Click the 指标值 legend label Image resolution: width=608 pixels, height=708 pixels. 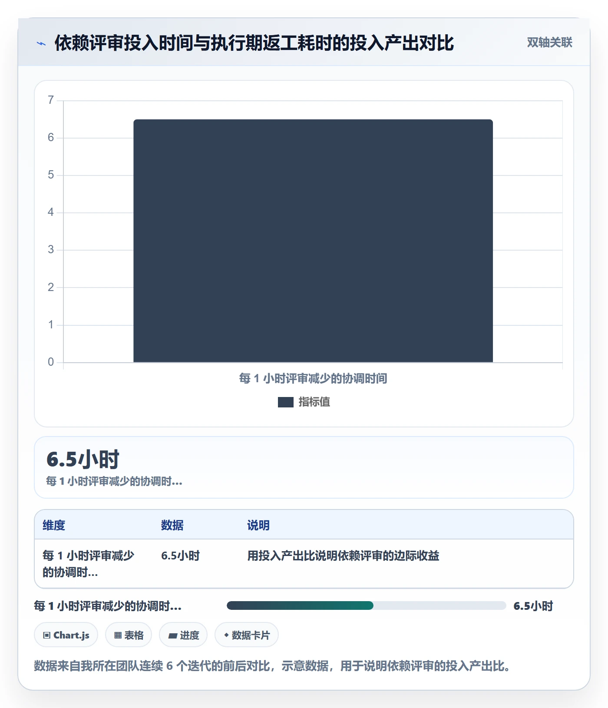(314, 402)
